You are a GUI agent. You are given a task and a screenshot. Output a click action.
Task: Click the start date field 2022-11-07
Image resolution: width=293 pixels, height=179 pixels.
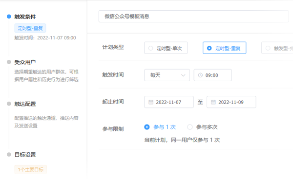[169, 102]
